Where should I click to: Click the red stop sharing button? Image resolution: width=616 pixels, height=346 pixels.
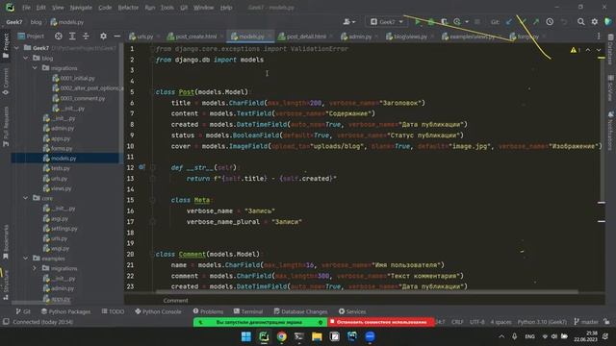tap(381, 322)
